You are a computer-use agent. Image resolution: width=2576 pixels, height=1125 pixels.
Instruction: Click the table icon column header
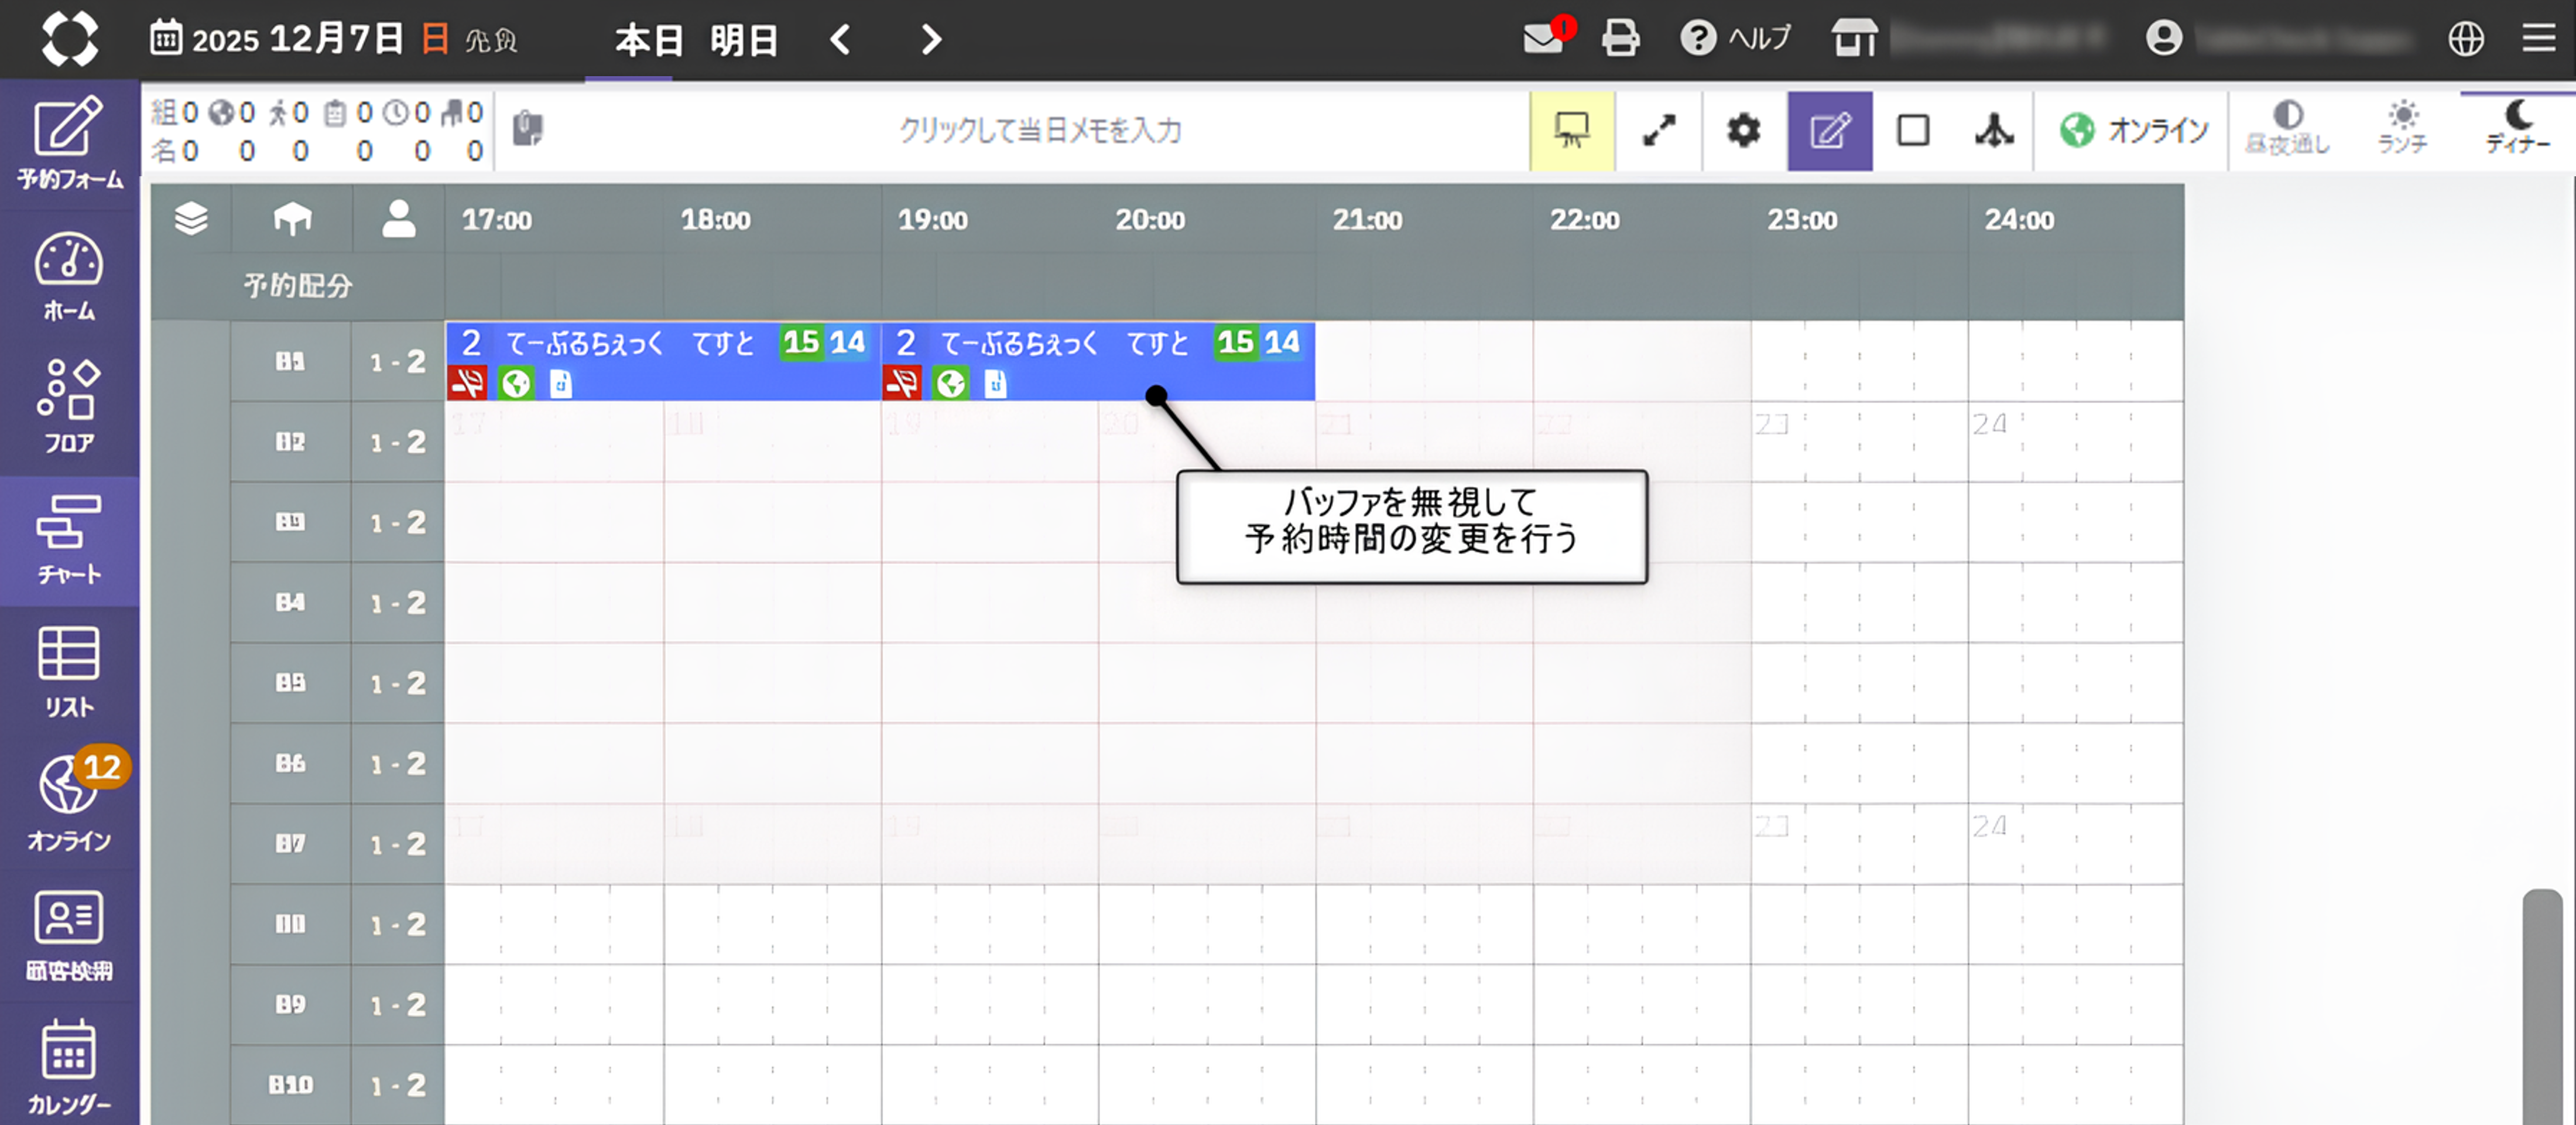292,219
